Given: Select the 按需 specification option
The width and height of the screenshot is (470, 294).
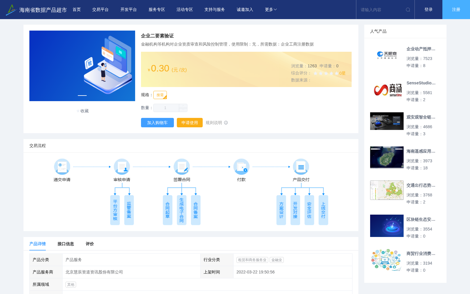Looking at the screenshot, I should (x=160, y=95).
